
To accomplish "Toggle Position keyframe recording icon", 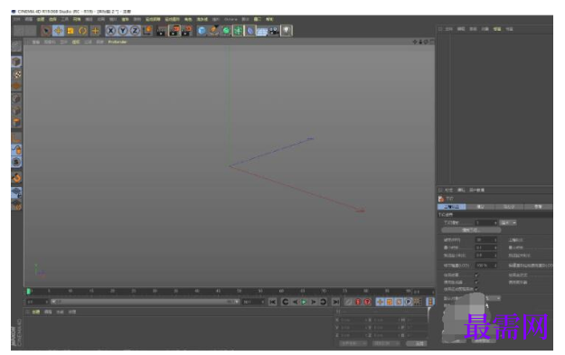I will (x=380, y=302).
